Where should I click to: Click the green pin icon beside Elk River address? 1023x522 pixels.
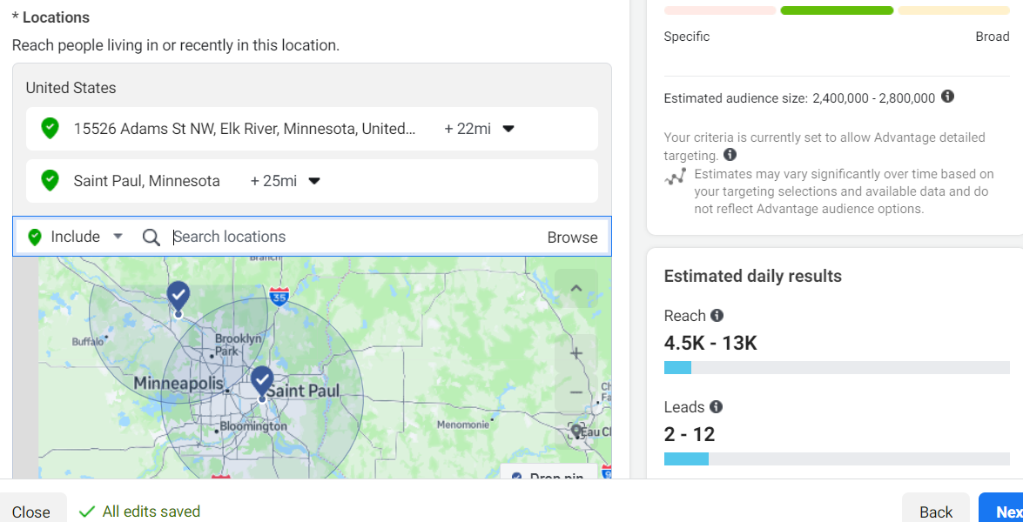click(50, 129)
